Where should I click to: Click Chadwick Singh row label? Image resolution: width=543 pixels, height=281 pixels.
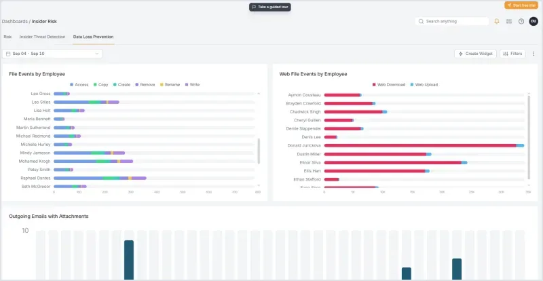pyautogui.click(x=305, y=112)
